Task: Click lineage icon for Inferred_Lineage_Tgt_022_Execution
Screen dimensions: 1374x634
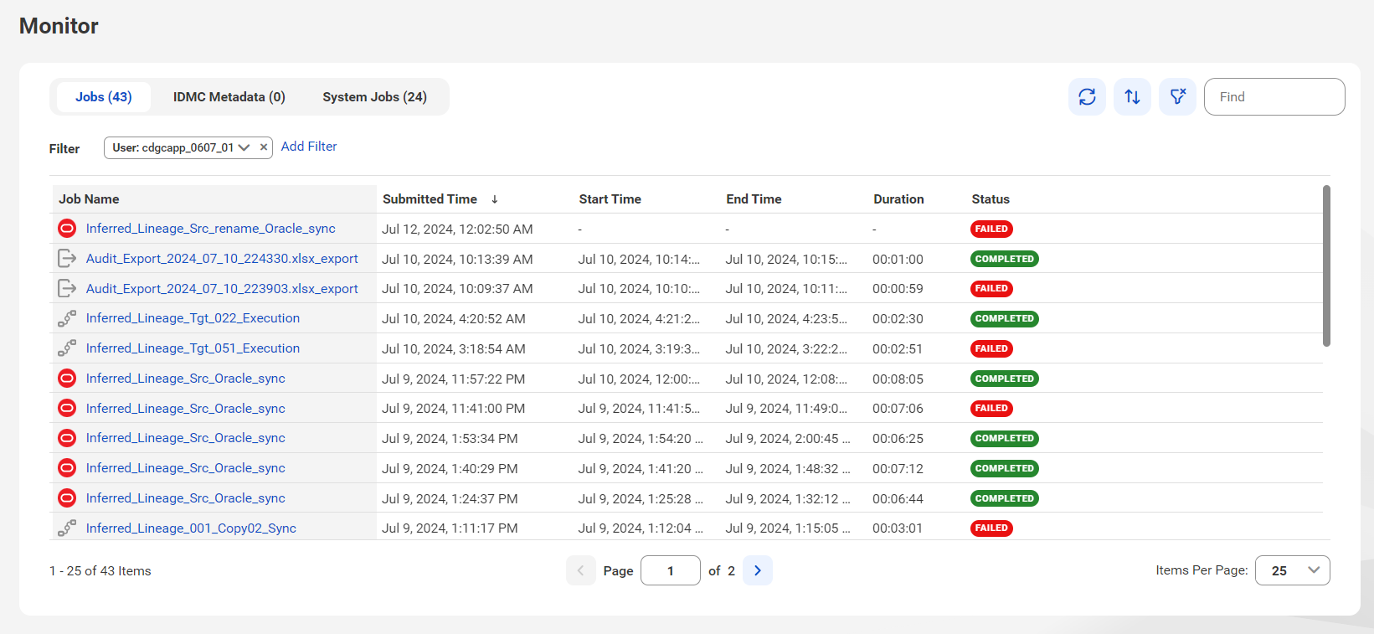Action: coord(67,318)
